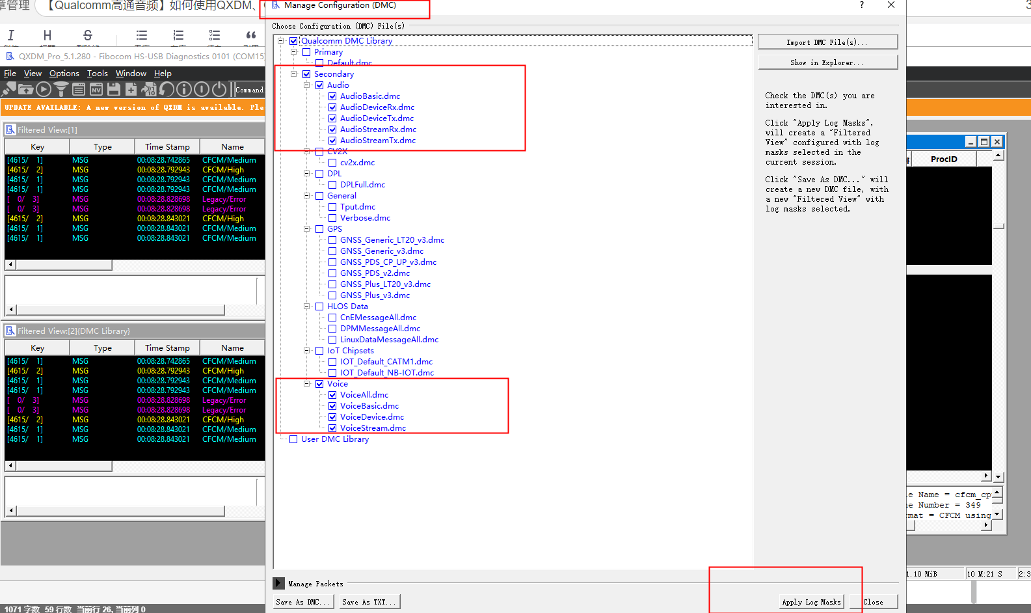
Task: Click the circular arrow refresh icon in QXDM
Action: point(167,89)
